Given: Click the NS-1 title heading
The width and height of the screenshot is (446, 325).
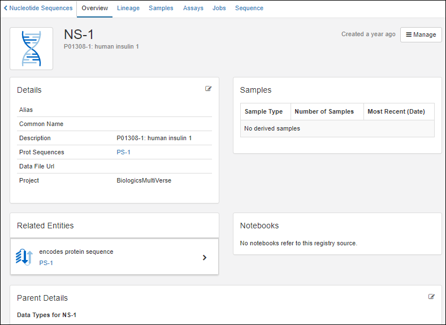Looking at the screenshot, I should click(x=79, y=34).
